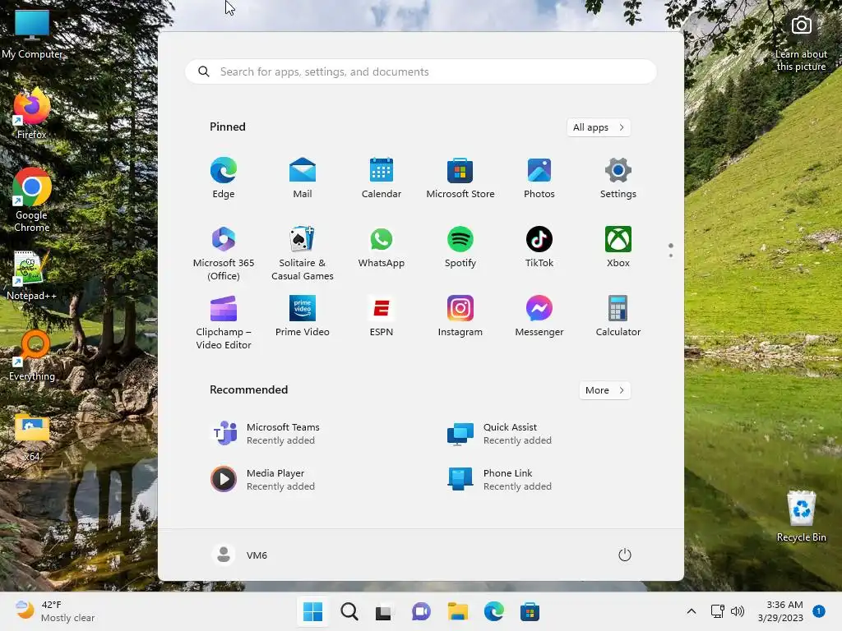Open Settings from the Pinned section
The height and width of the screenshot is (631, 842).
click(618, 178)
